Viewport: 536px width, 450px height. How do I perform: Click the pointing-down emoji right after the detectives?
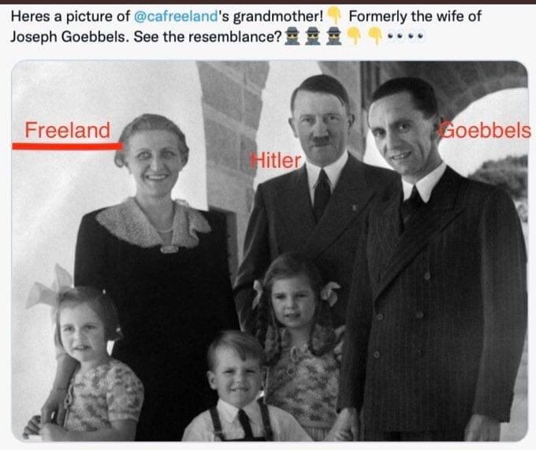[x=354, y=36]
